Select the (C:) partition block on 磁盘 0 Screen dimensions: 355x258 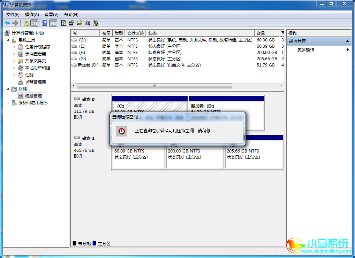point(150,106)
